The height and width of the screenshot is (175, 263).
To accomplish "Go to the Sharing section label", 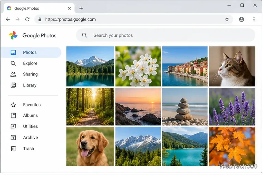I will [x=30, y=74].
